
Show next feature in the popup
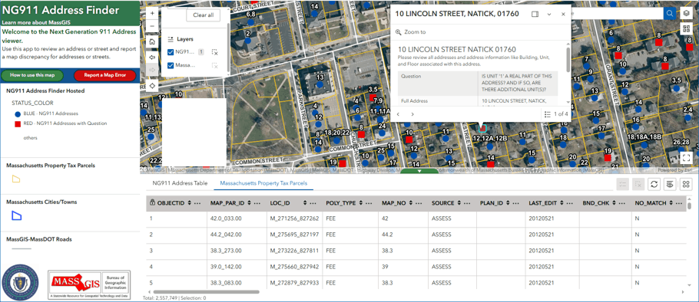(x=412, y=114)
